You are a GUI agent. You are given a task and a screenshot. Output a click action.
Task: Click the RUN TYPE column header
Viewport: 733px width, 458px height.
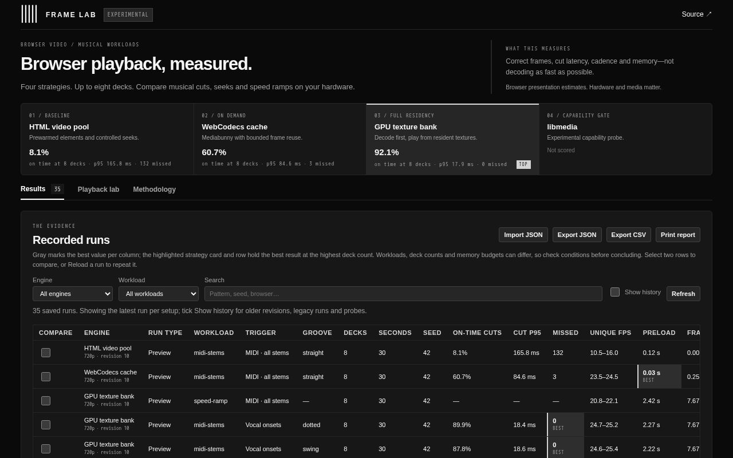click(x=165, y=333)
